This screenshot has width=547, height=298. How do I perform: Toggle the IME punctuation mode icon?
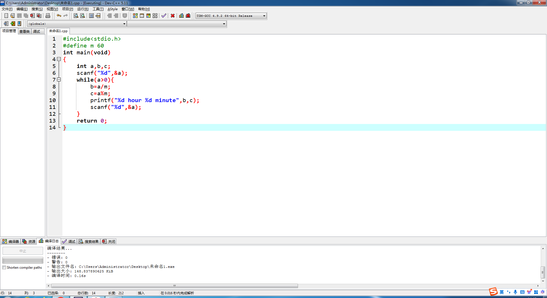(509, 292)
